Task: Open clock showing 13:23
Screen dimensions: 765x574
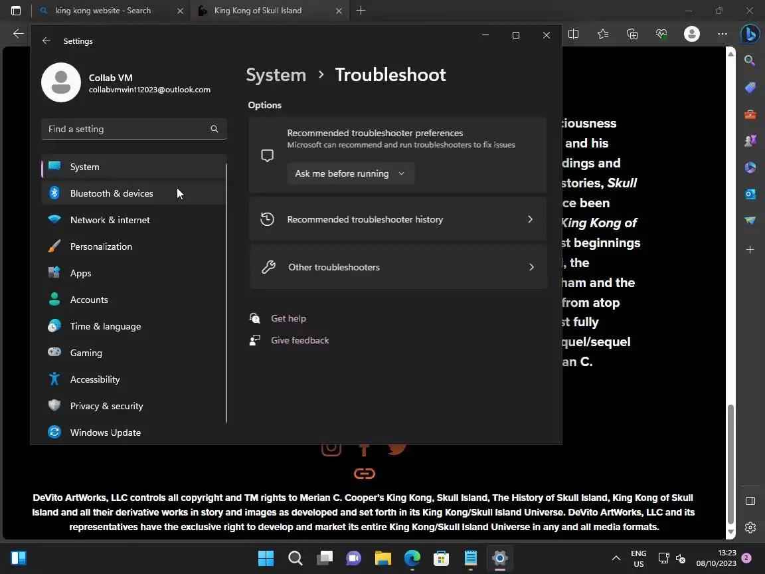Action: coord(717,558)
